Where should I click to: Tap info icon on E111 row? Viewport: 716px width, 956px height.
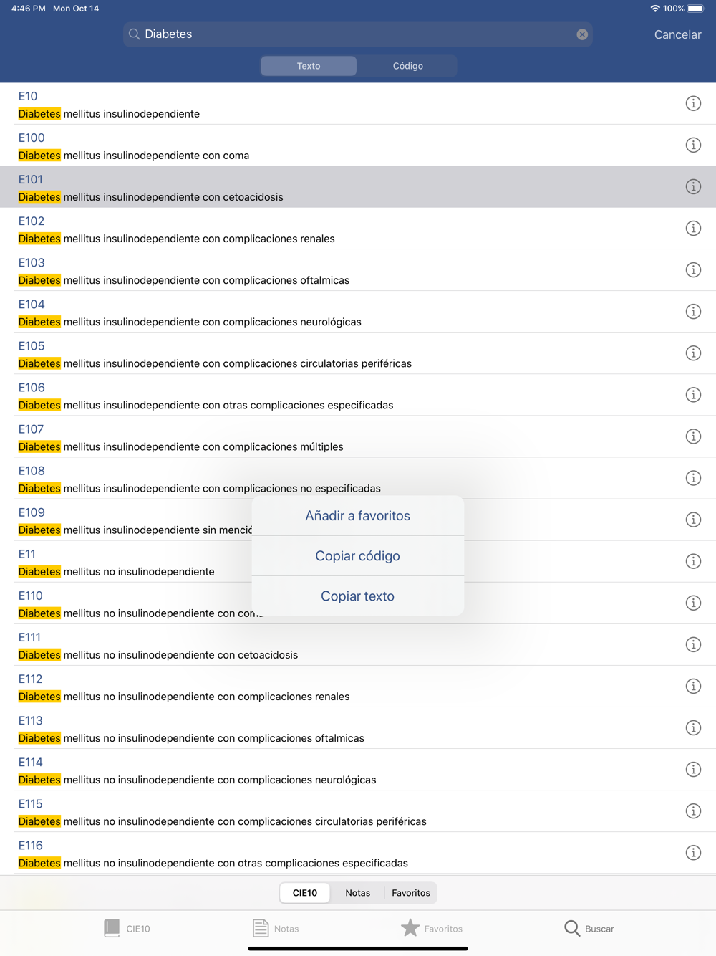[x=693, y=644]
